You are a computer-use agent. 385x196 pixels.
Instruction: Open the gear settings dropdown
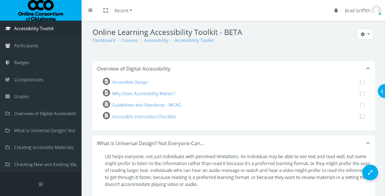(365, 34)
